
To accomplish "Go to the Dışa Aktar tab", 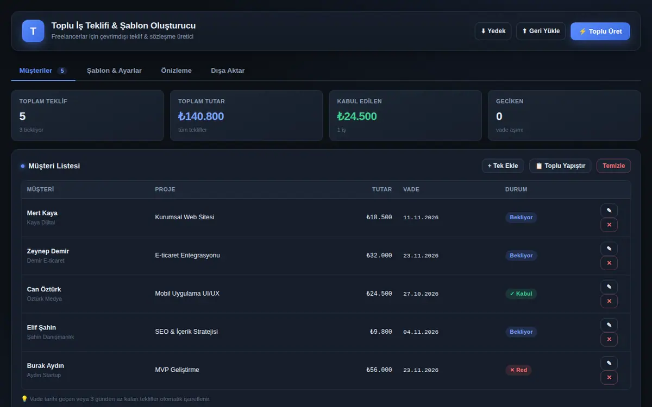I will (x=228, y=71).
